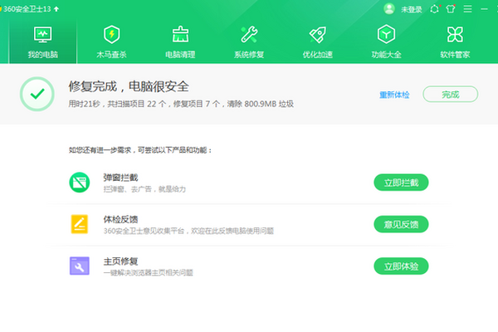The image size is (498, 332).
Task: Click the 未登录 login text
Action: coord(412,9)
